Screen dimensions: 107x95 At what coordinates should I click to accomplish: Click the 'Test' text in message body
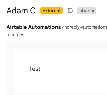[35, 69]
